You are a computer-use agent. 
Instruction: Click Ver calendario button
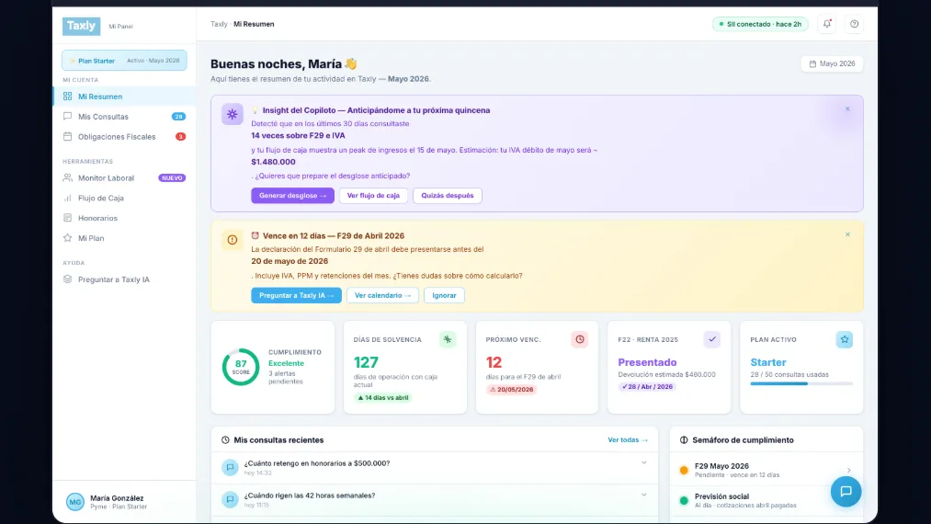click(x=382, y=295)
